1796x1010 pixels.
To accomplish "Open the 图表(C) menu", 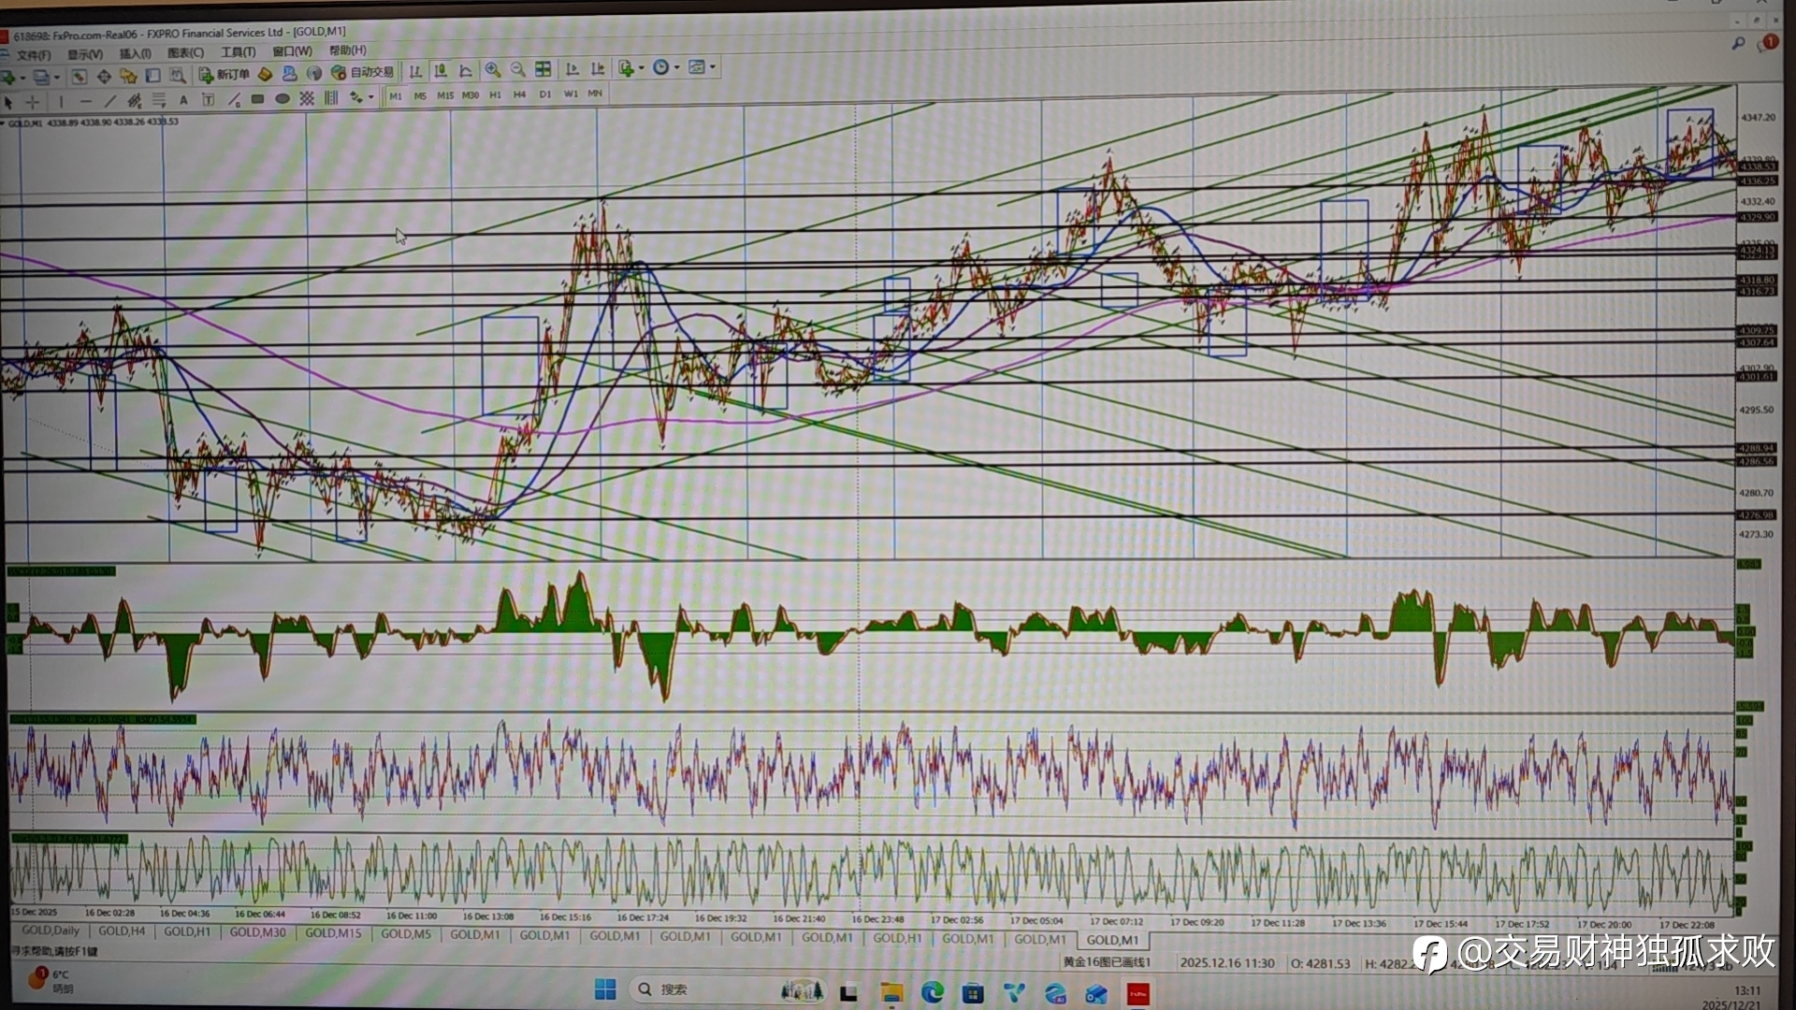I will (185, 53).
